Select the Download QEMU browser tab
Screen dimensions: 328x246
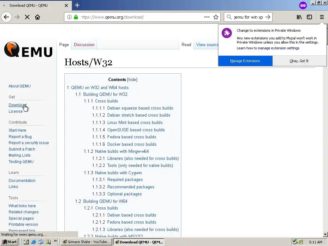pos(36,5)
